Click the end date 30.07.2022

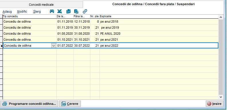point(82,46)
